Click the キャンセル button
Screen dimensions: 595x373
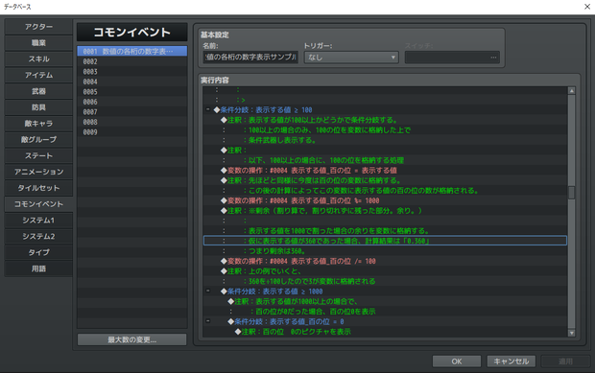[511, 361]
